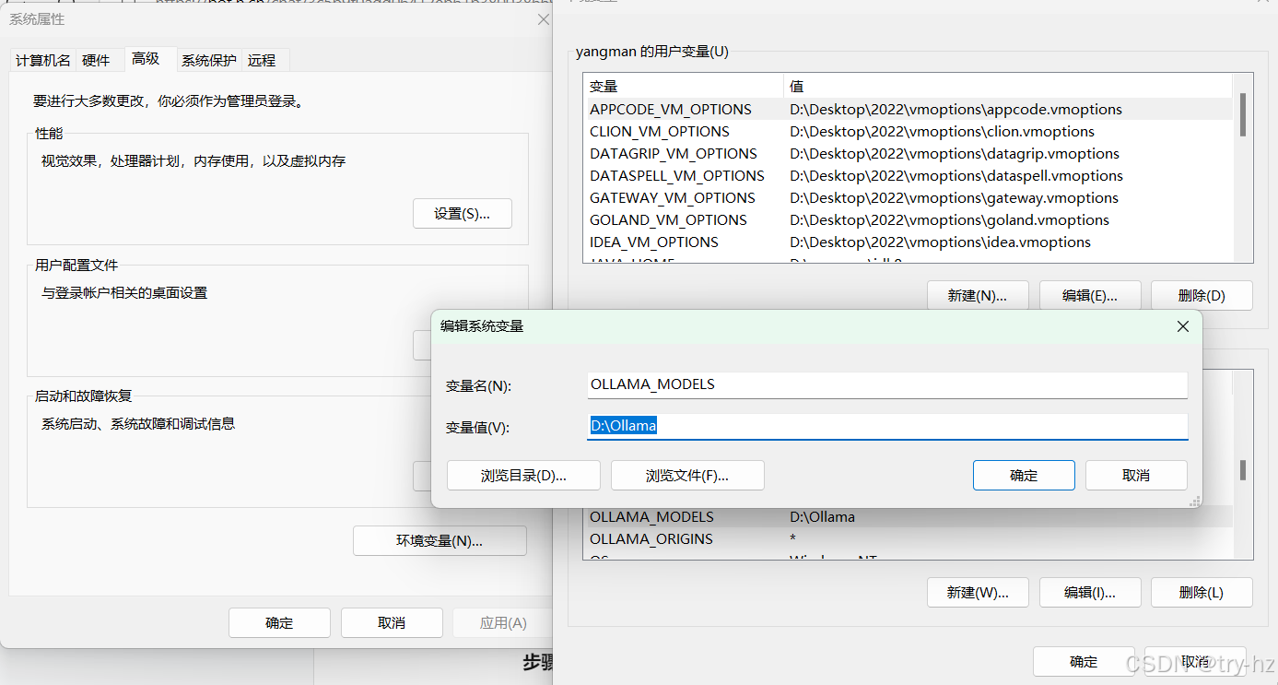
Task: Click the goland.vmoptions path value
Action: point(950,220)
